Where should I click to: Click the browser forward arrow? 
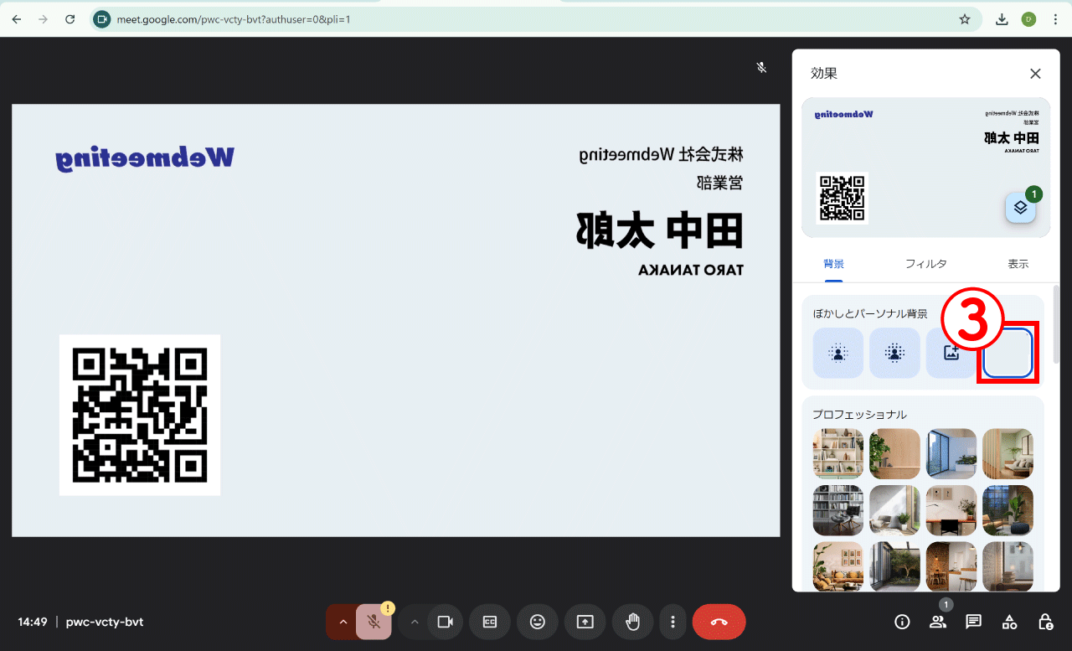coord(43,18)
